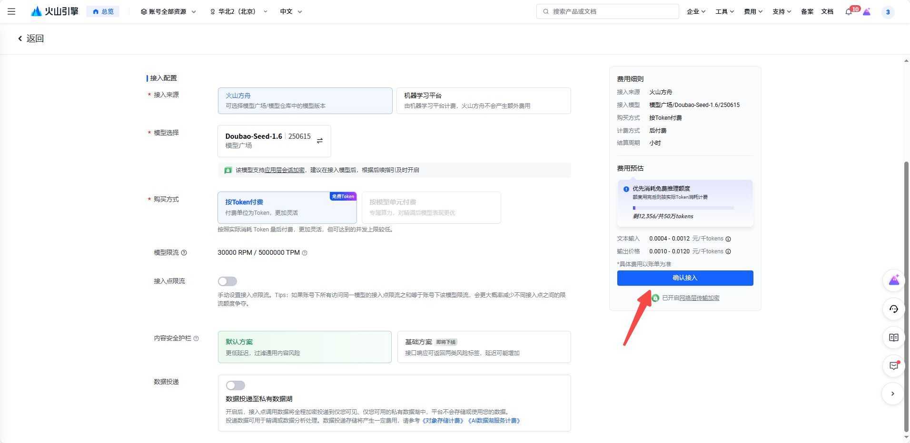The image size is (910, 443).
Task: Click 即将下线 tag on 基础方案
Action: click(446, 342)
